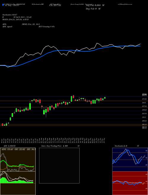The height and width of the screenshot is (195, 148).
Task: Click the CL: 257.12 closing price text
Action: (x=55, y=5)
